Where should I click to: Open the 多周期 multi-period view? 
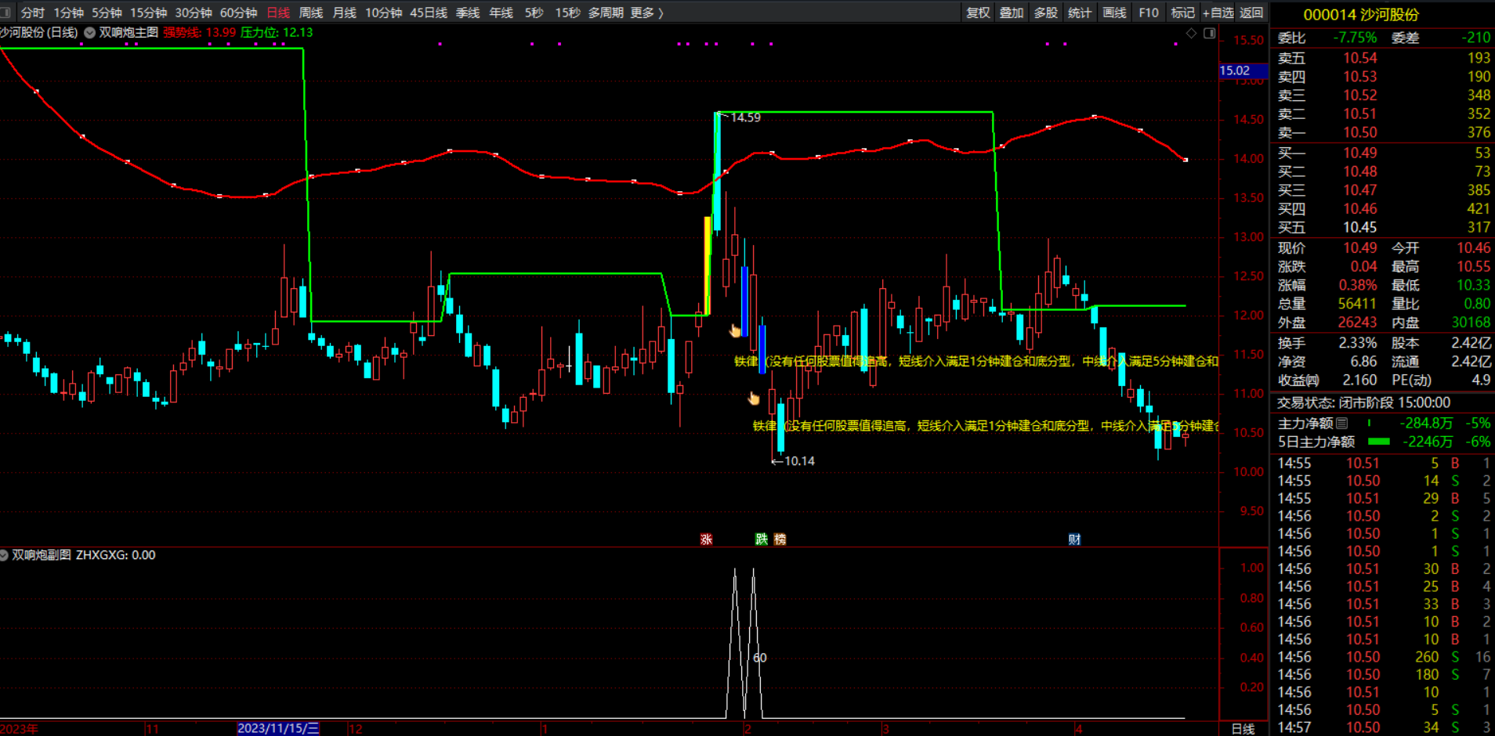coord(606,13)
